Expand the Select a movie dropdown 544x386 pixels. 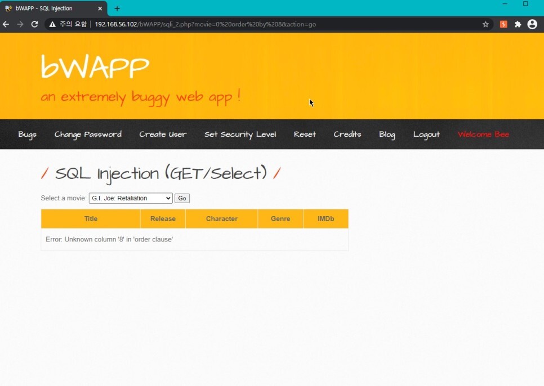pos(131,198)
